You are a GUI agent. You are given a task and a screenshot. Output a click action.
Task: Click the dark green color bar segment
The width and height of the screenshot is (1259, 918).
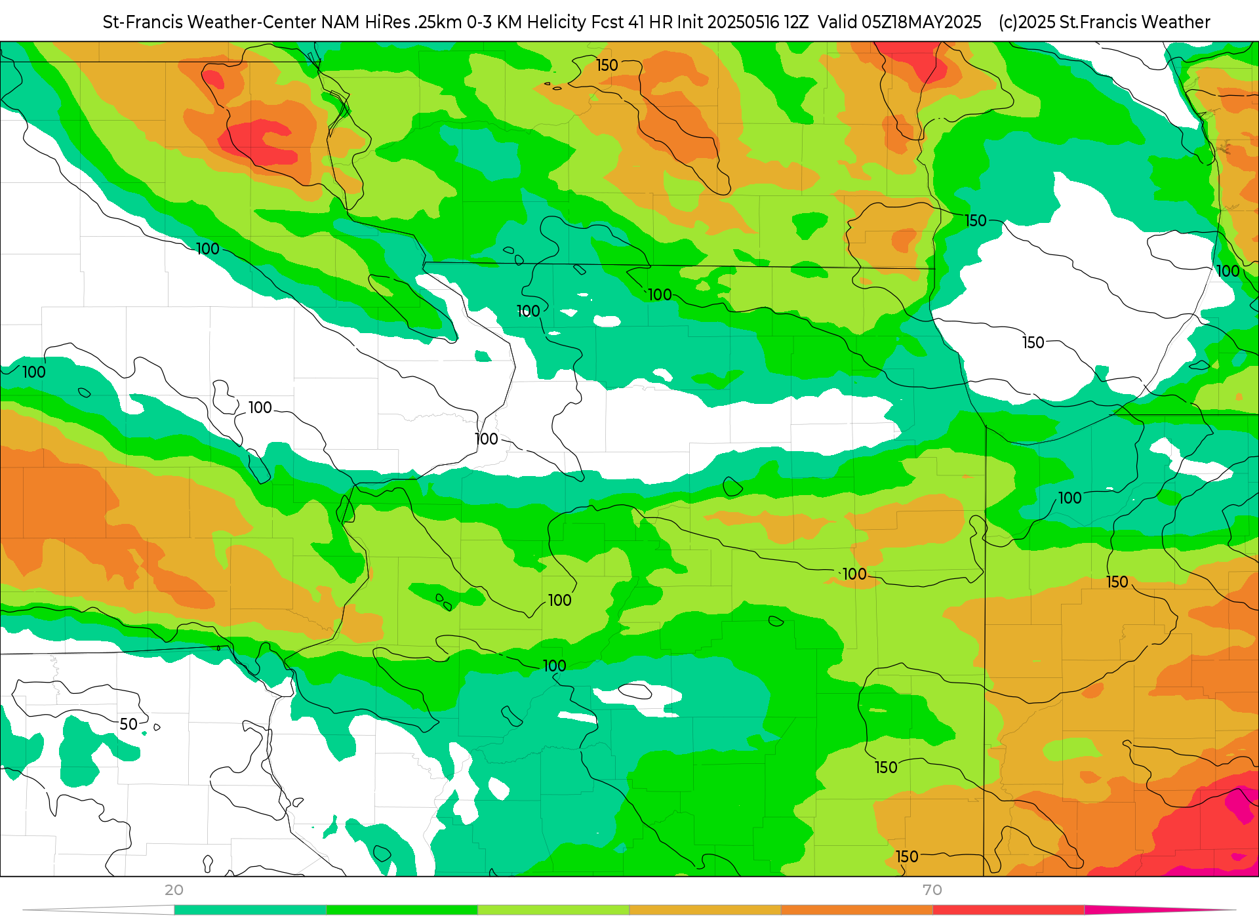[401, 910]
